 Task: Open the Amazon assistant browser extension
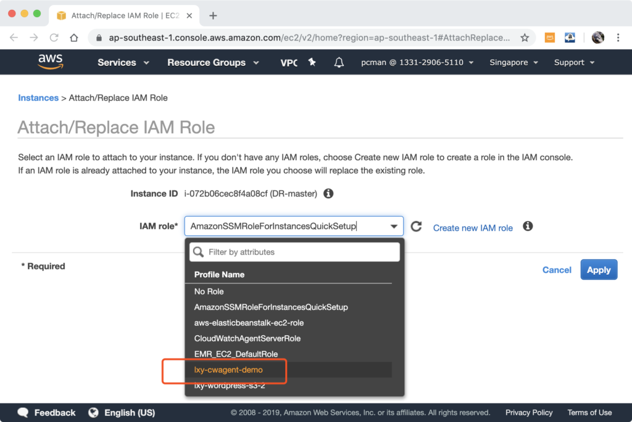point(570,38)
